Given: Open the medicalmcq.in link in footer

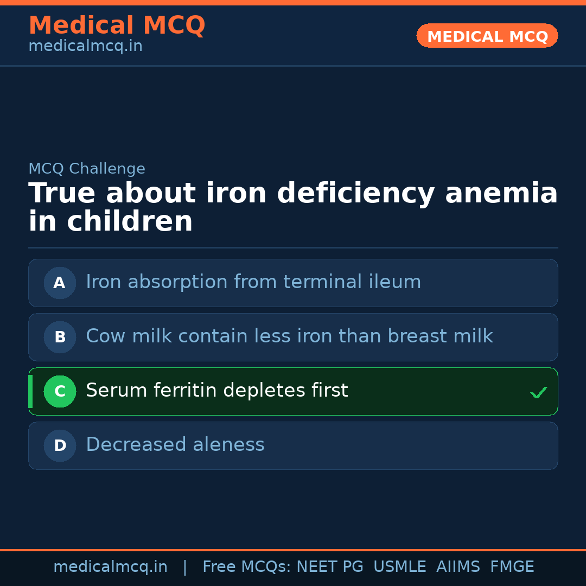Looking at the screenshot, I should click(x=110, y=567).
